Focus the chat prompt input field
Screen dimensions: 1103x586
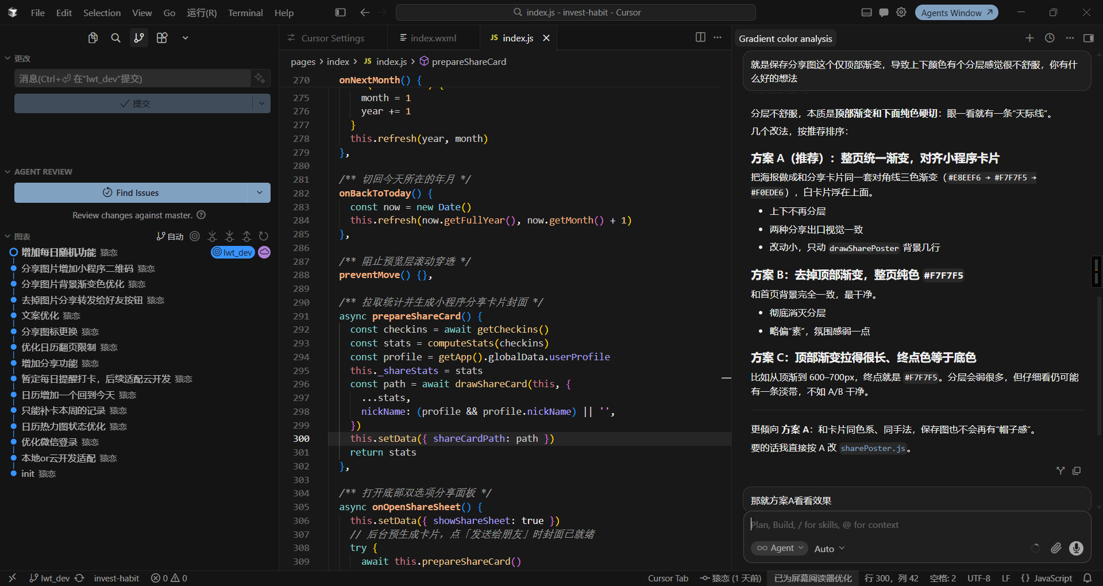tap(917, 525)
